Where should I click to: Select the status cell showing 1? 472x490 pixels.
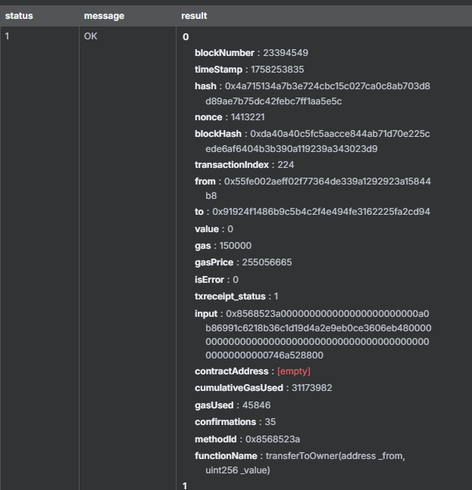8,36
